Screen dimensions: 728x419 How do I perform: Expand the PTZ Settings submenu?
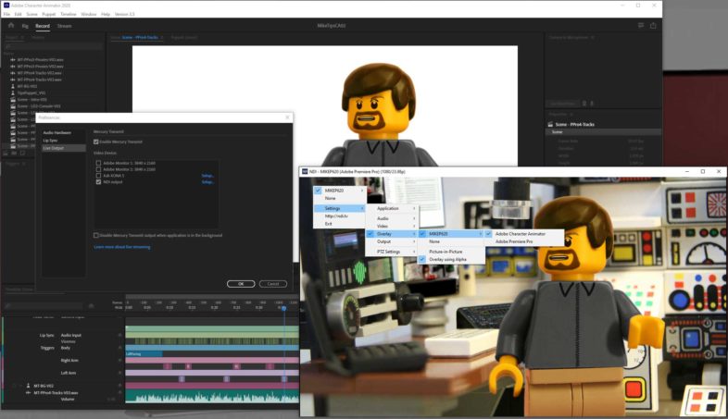[x=392, y=252]
